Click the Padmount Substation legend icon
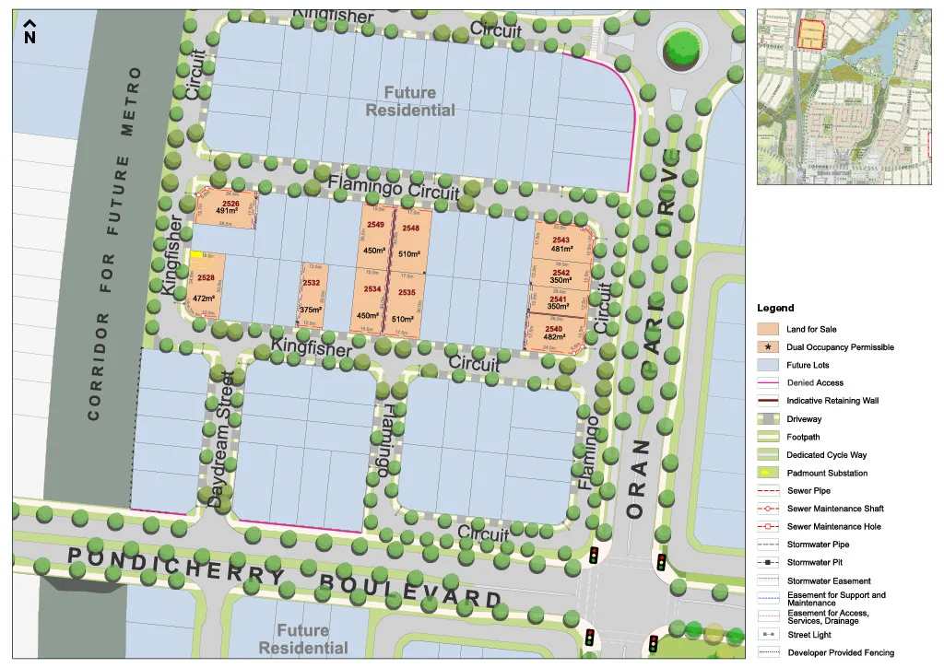The width and height of the screenshot is (944, 668). [768, 473]
